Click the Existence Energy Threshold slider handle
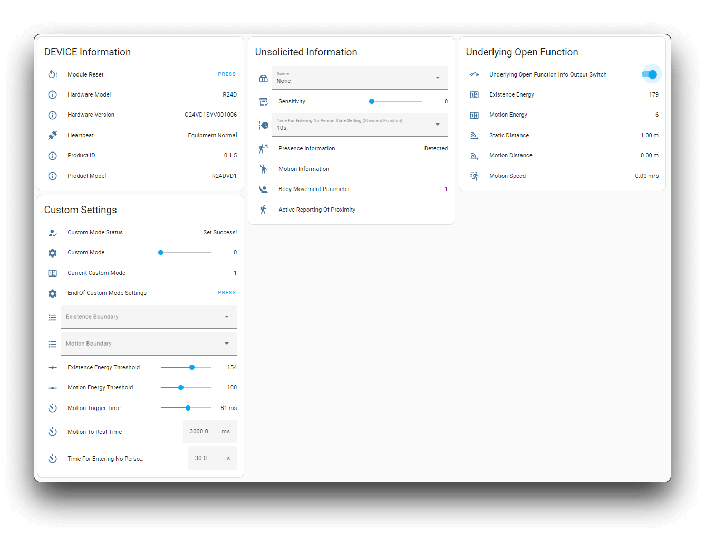Screen dimensions: 705x533 pyautogui.click(x=192, y=367)
